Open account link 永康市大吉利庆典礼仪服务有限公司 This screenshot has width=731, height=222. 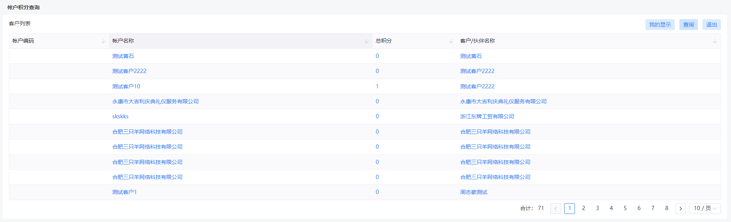[155, 101]
